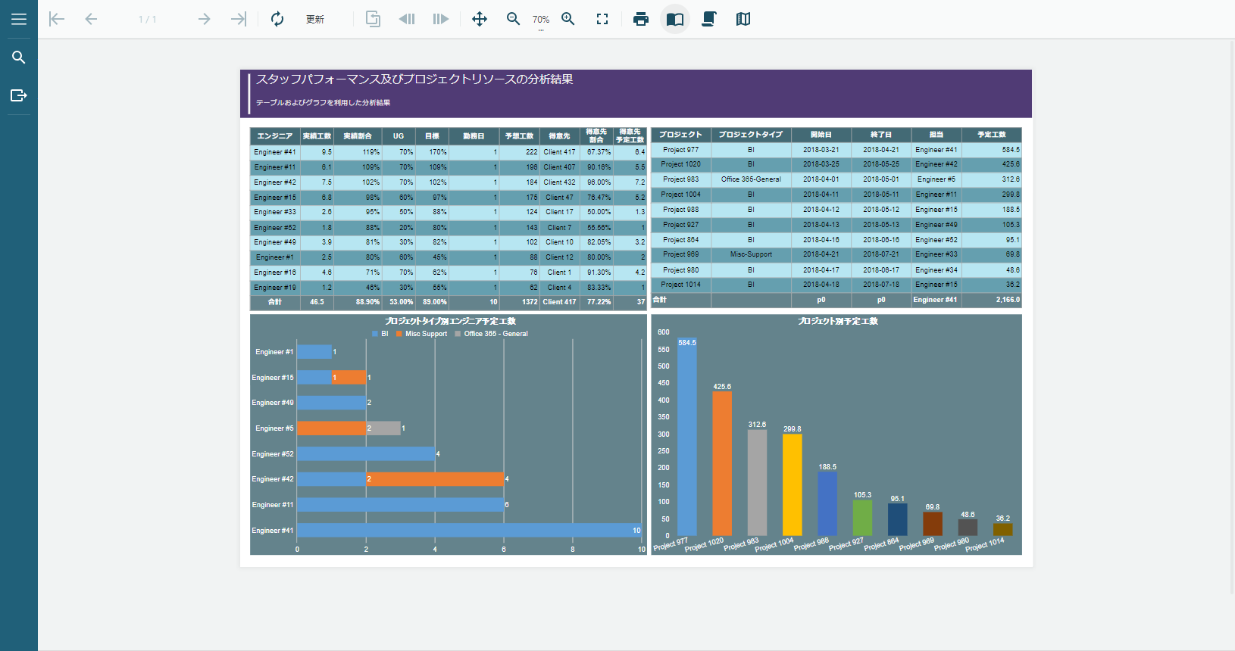This screenshot has height=651, width=1235.
Task: Click the back-to-parent report icon
Action: point(373,19)
